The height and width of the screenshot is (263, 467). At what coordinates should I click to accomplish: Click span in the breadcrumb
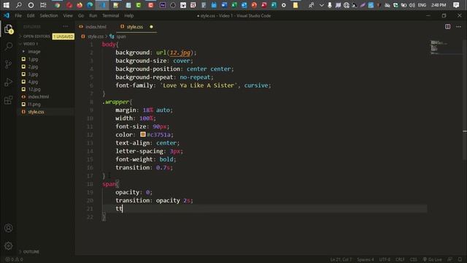pos(121,37)
